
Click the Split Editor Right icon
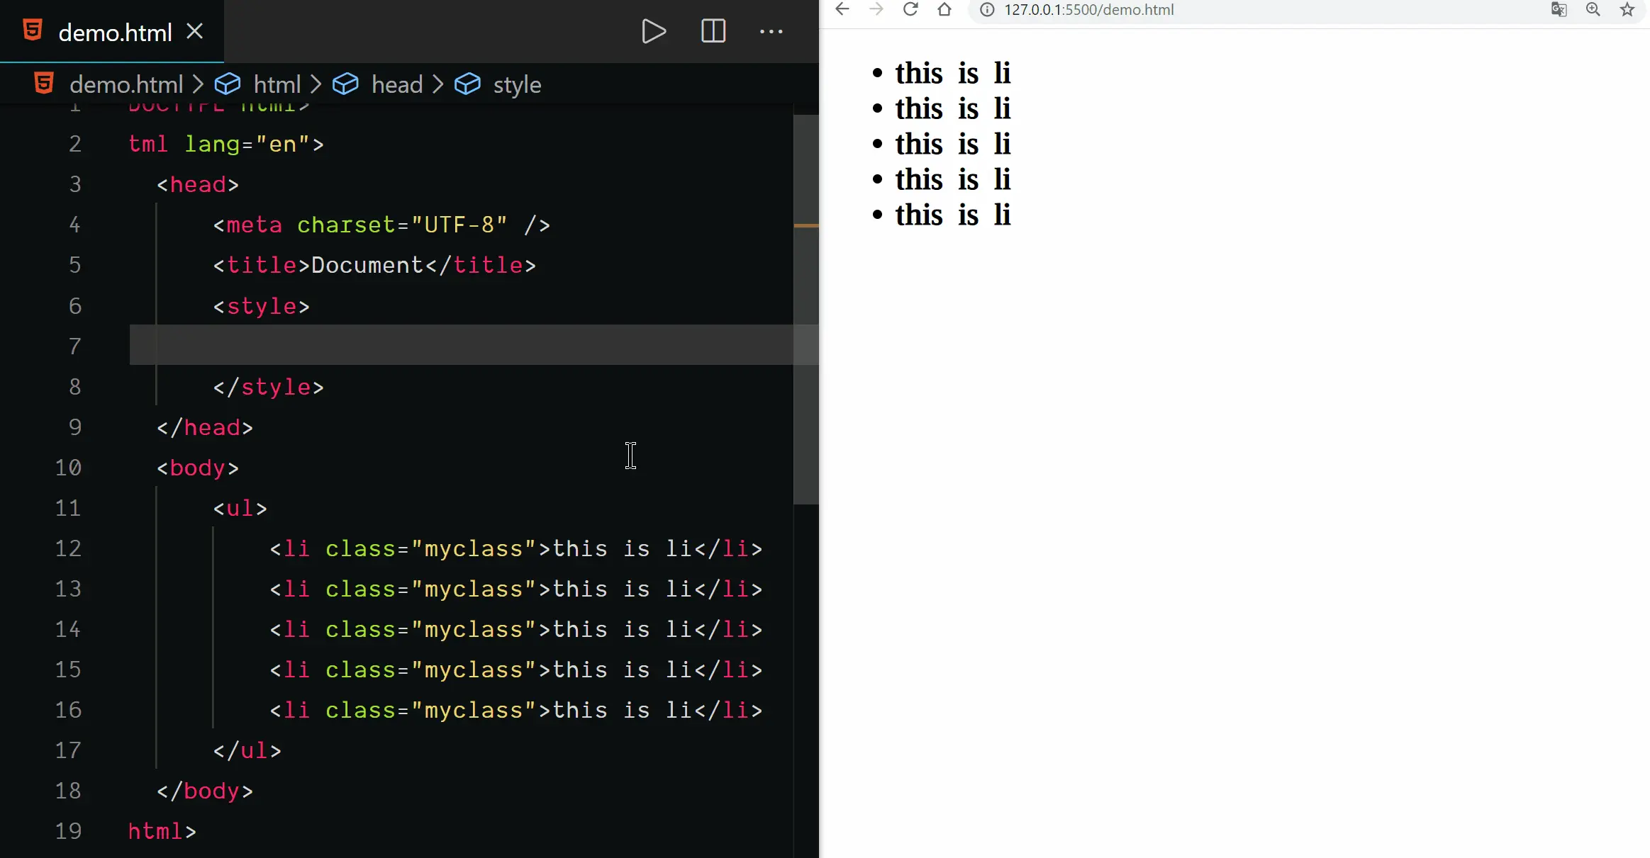(x=713, y=31)
